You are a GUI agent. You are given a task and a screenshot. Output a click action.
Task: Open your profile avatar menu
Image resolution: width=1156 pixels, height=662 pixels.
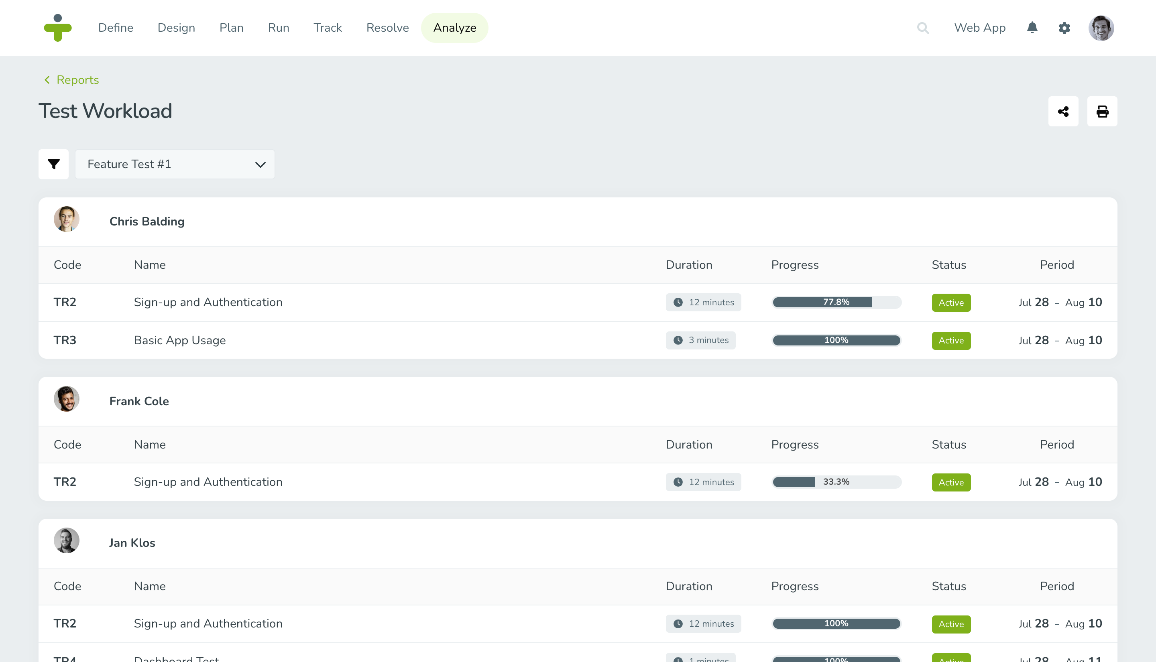coord(1101,28)
